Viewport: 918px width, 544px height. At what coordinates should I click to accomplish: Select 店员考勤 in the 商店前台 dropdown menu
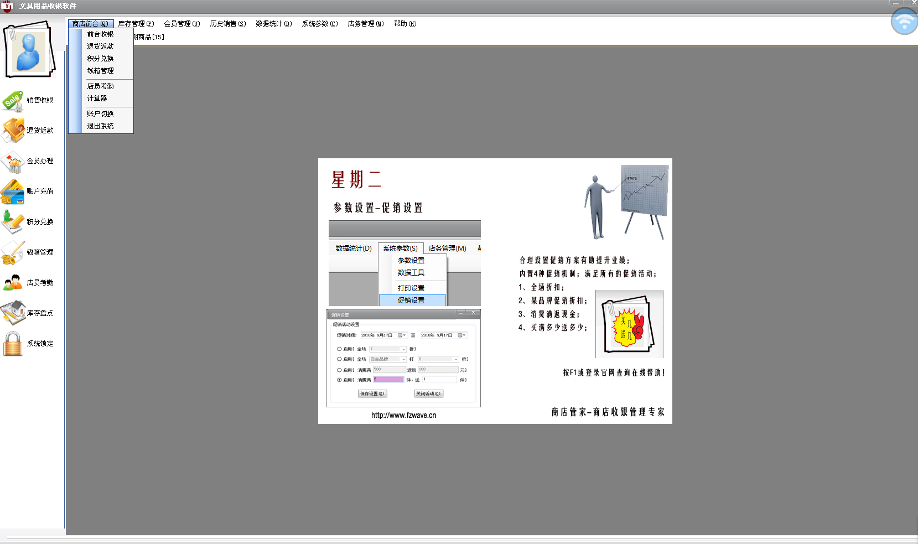point(101,86)
